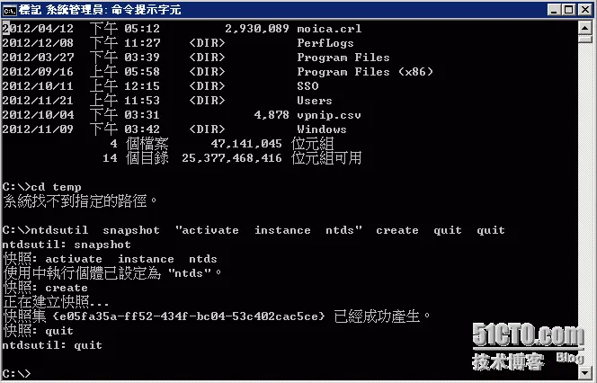The width and height of the screenshot is (597, 383).
Task: Select the text 'vpnip.csv'
Action: click(329, 115)
